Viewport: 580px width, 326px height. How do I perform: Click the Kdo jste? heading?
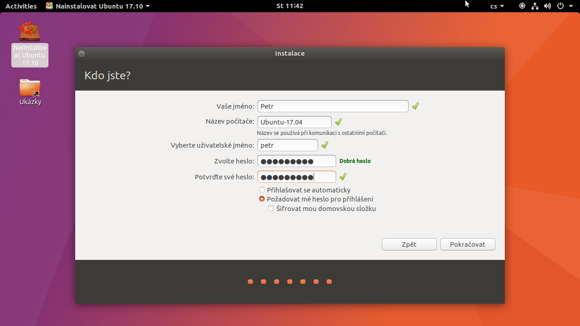(107, 75)
